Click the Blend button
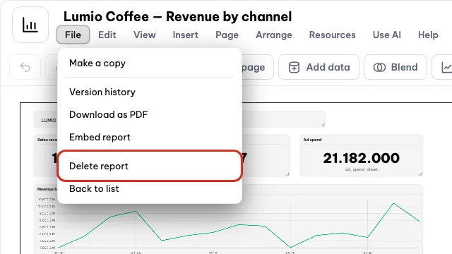452x254 pixels. click(x=395, y=67)
